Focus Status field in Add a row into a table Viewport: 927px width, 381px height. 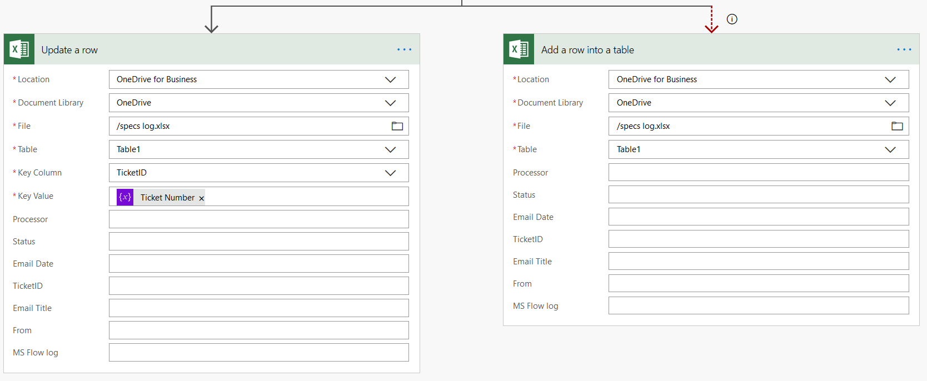pyautogui.click(x=759, y=194)
